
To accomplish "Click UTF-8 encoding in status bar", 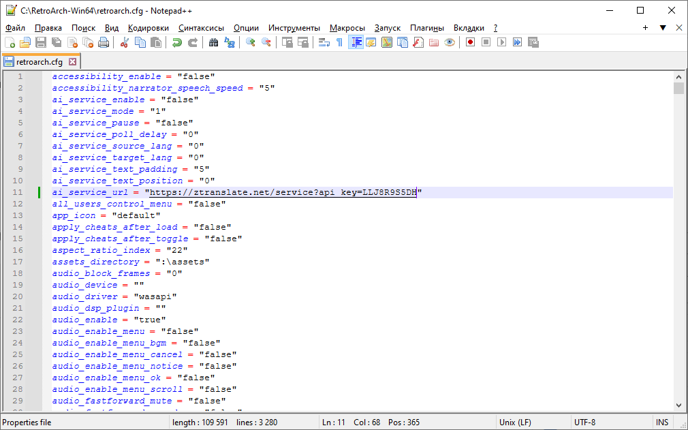I will coord(584,423).
